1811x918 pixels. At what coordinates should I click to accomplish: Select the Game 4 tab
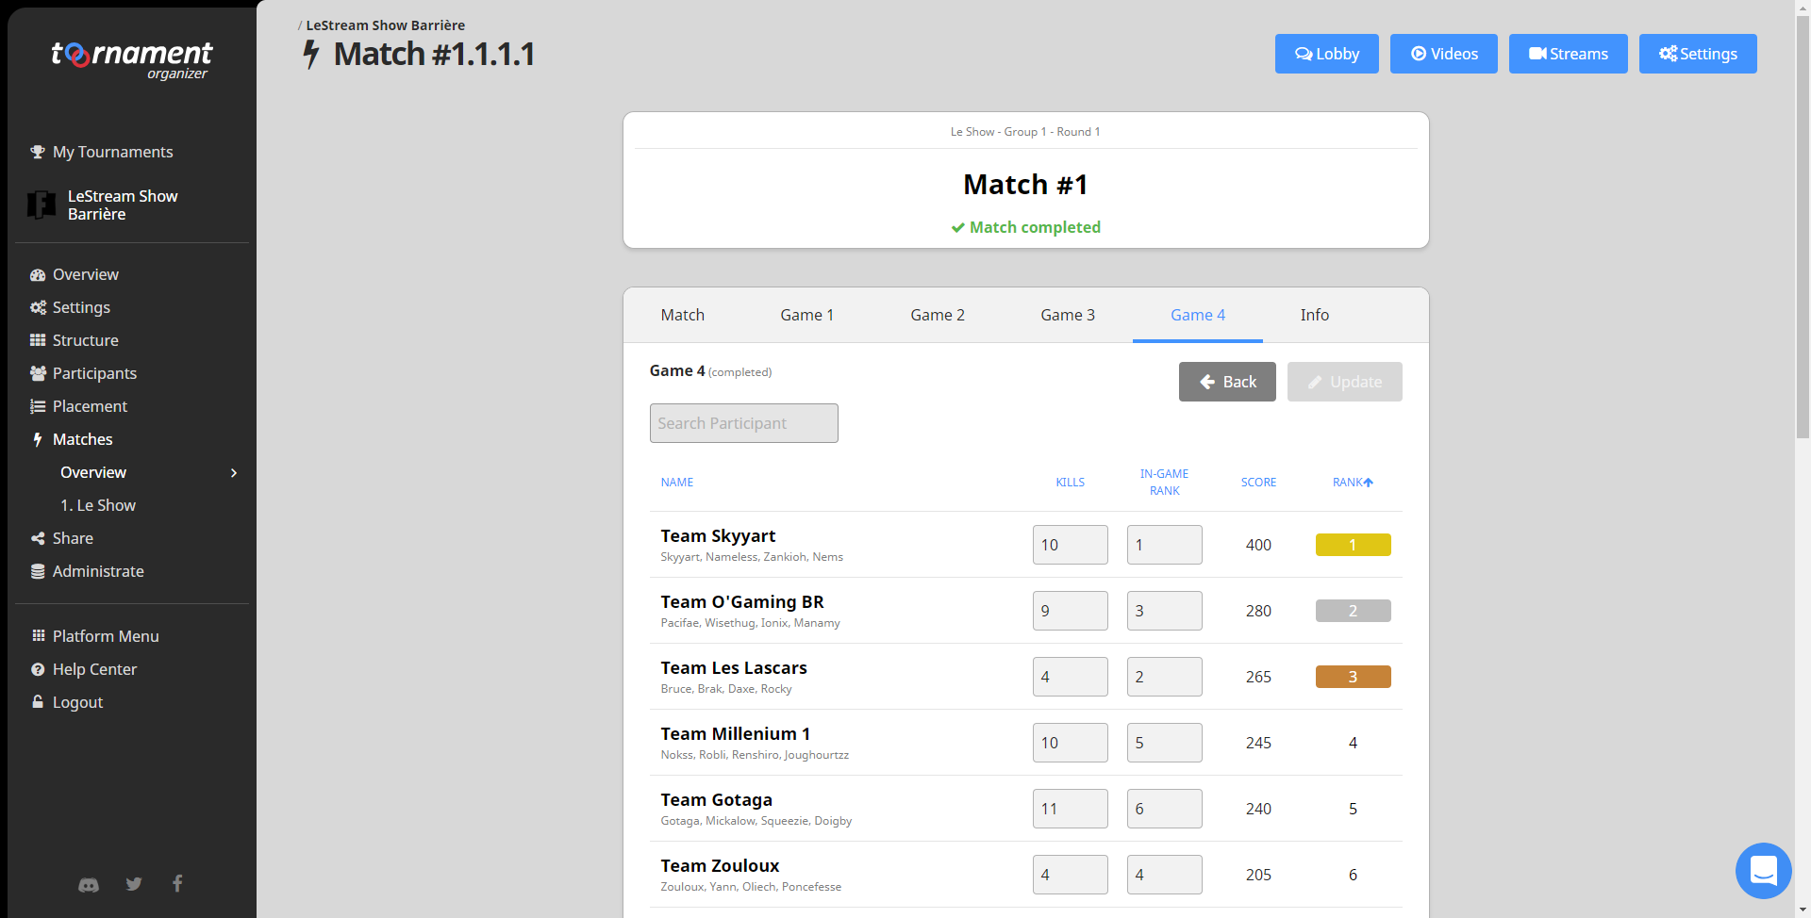pyautogui.click(x=1198, y=315)
